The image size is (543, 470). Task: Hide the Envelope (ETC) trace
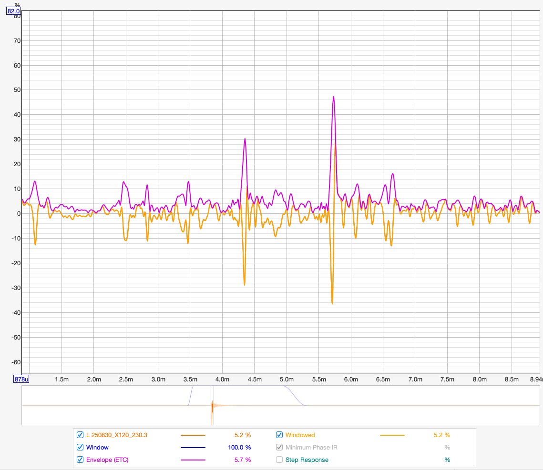[x=80, y=460]
